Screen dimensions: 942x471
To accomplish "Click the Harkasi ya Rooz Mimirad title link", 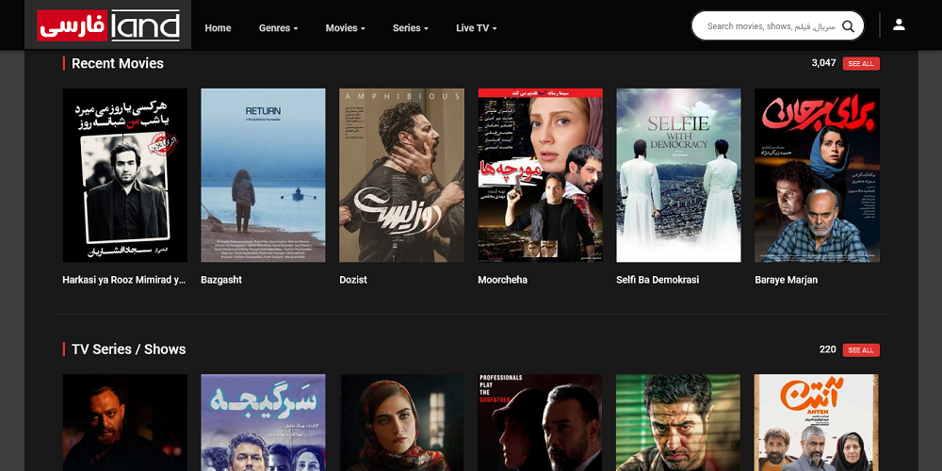I will pos(124,280).
